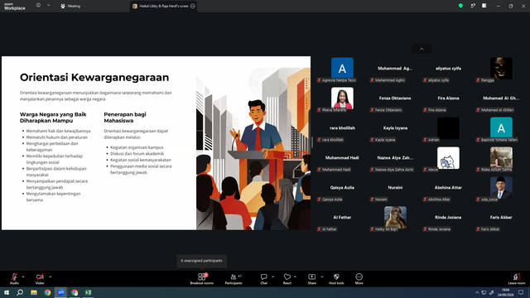Click Nazwa Alya Zahra participant name

(x=395, y=157)
